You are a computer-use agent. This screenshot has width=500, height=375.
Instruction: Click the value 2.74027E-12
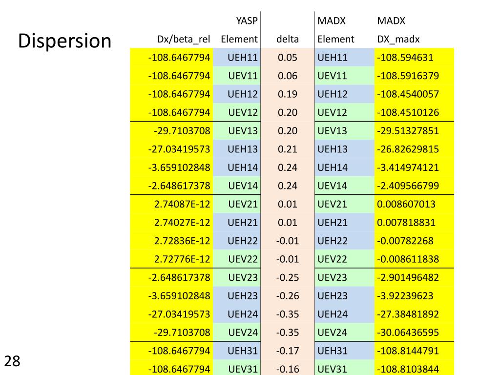pyautogui.click(x=182, y=223)
